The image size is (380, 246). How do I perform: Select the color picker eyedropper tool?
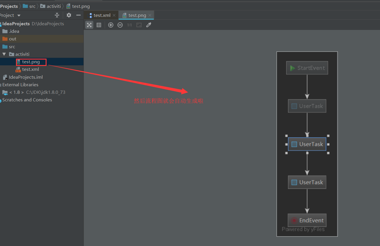(149, 25)
